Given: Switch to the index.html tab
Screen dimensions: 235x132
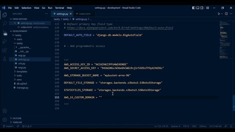Looking at the screenshot, I should 84,14.
